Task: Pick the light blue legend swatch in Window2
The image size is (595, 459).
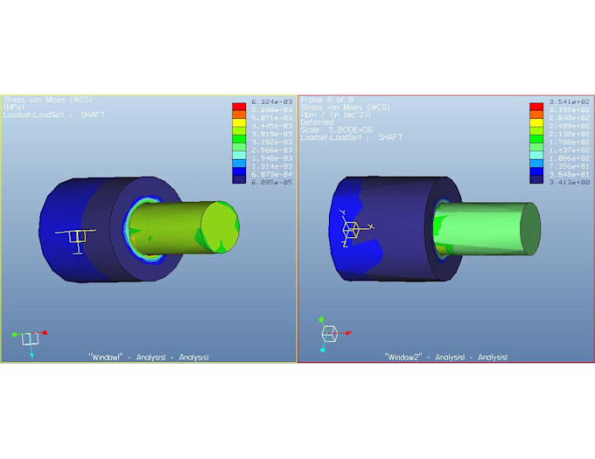Action: pos(536,163)
